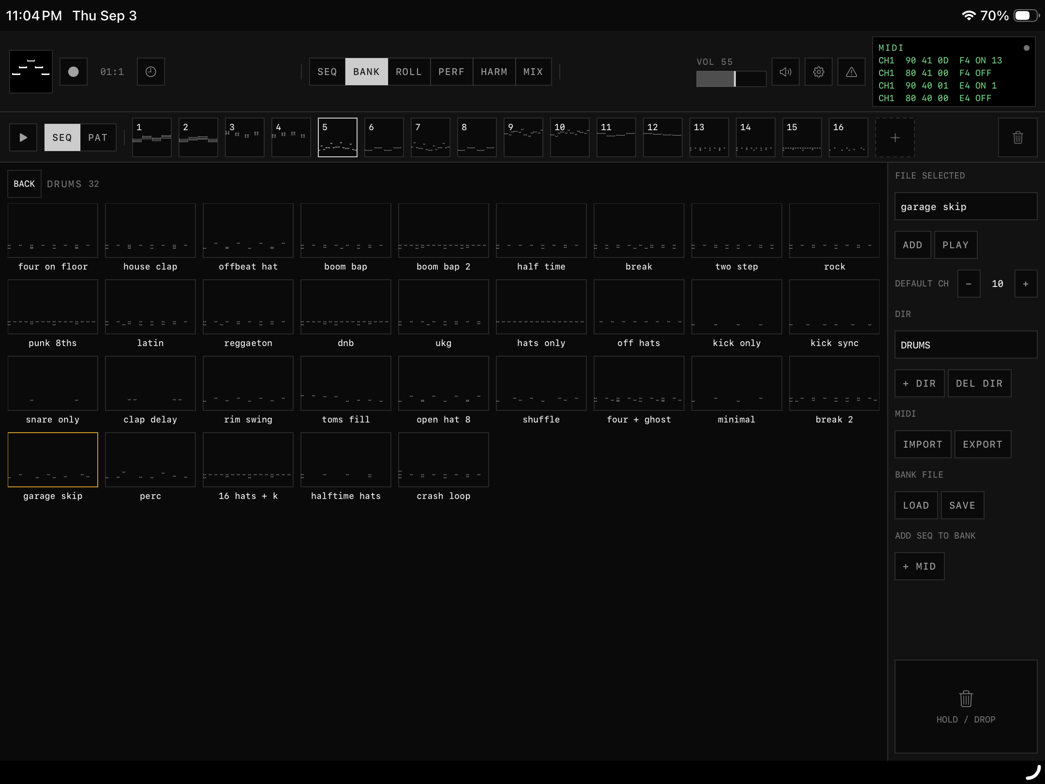Viewport: 1045px width, 784px height.
Task: Click the app logo icon
Action: [x=31, y=72]
